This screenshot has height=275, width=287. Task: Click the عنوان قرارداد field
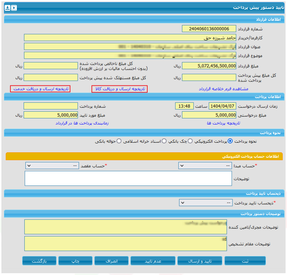point(130,46)
